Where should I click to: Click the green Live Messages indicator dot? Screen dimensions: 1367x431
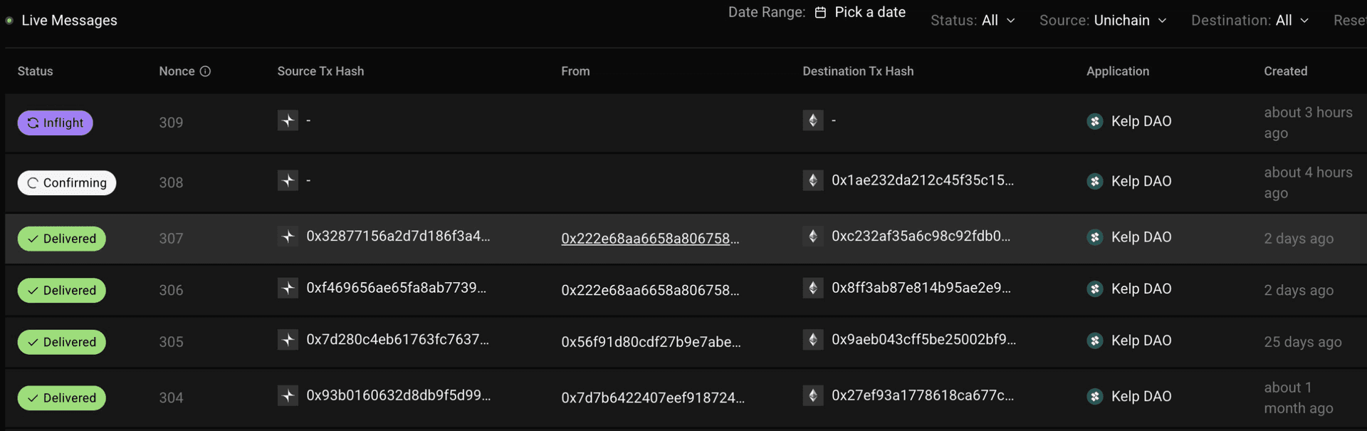pos(9,21)
